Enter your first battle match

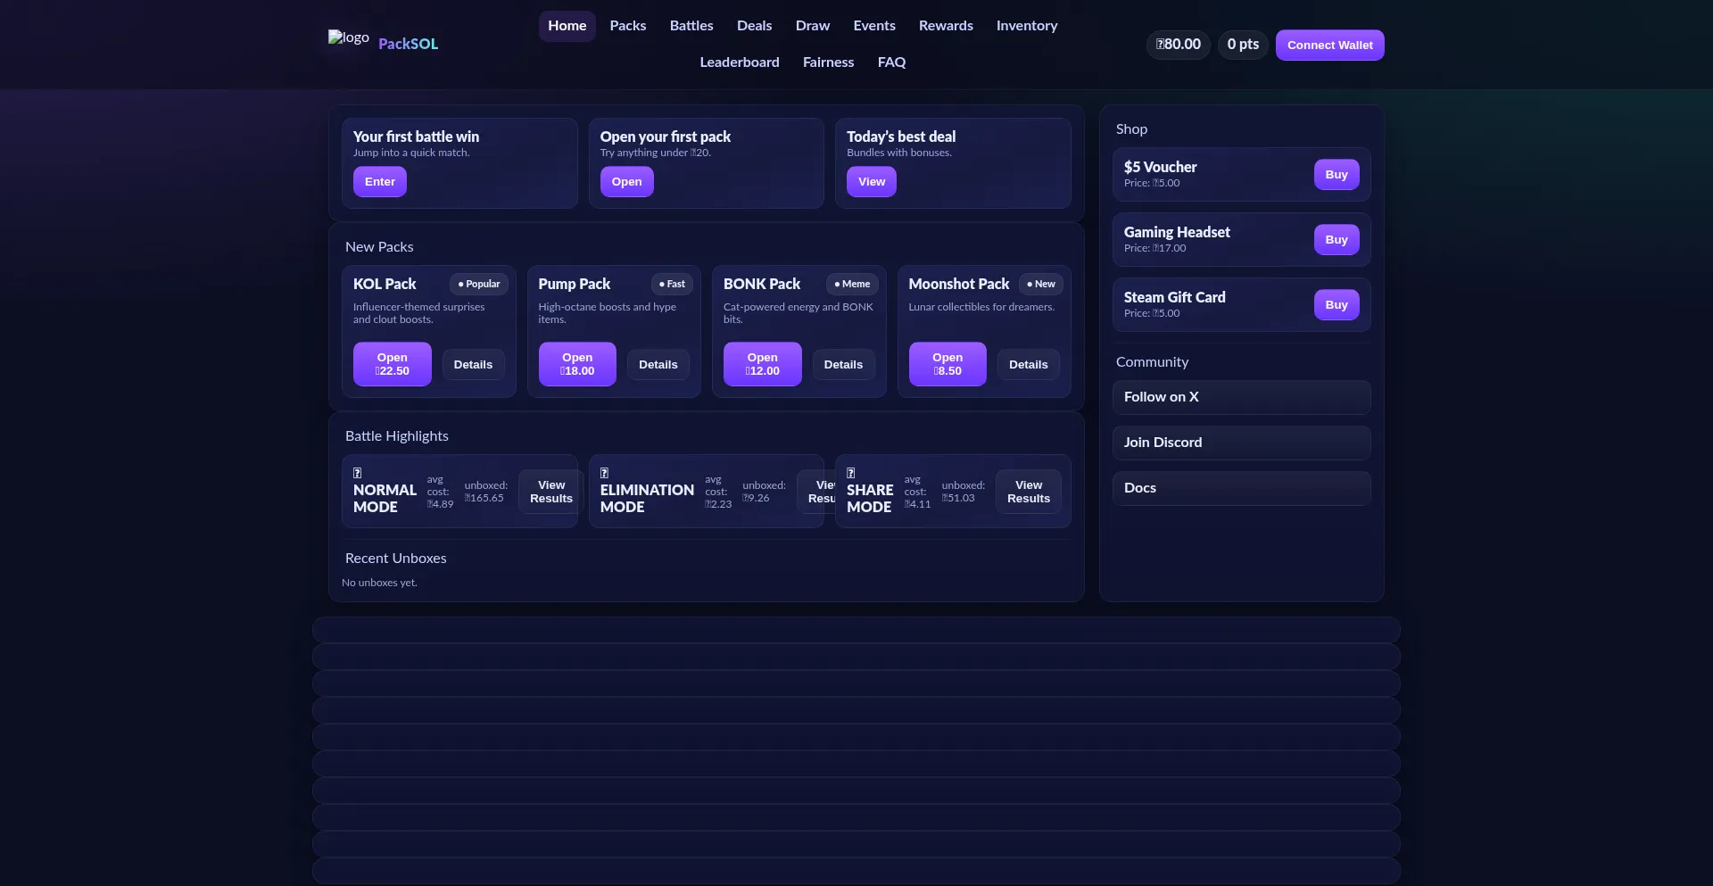click(x=379, y=182)
